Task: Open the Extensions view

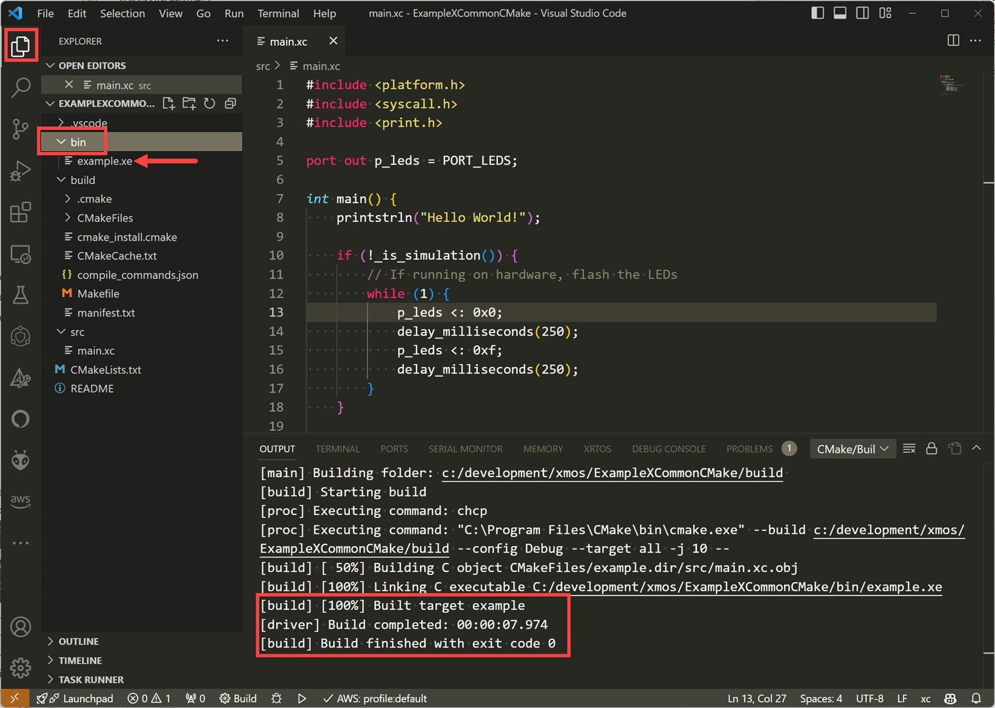Action: pyautogui.click(x=21, y=212)
